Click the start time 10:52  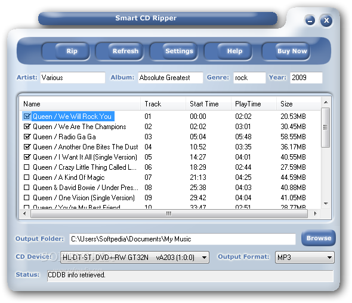tap(198, 146)
